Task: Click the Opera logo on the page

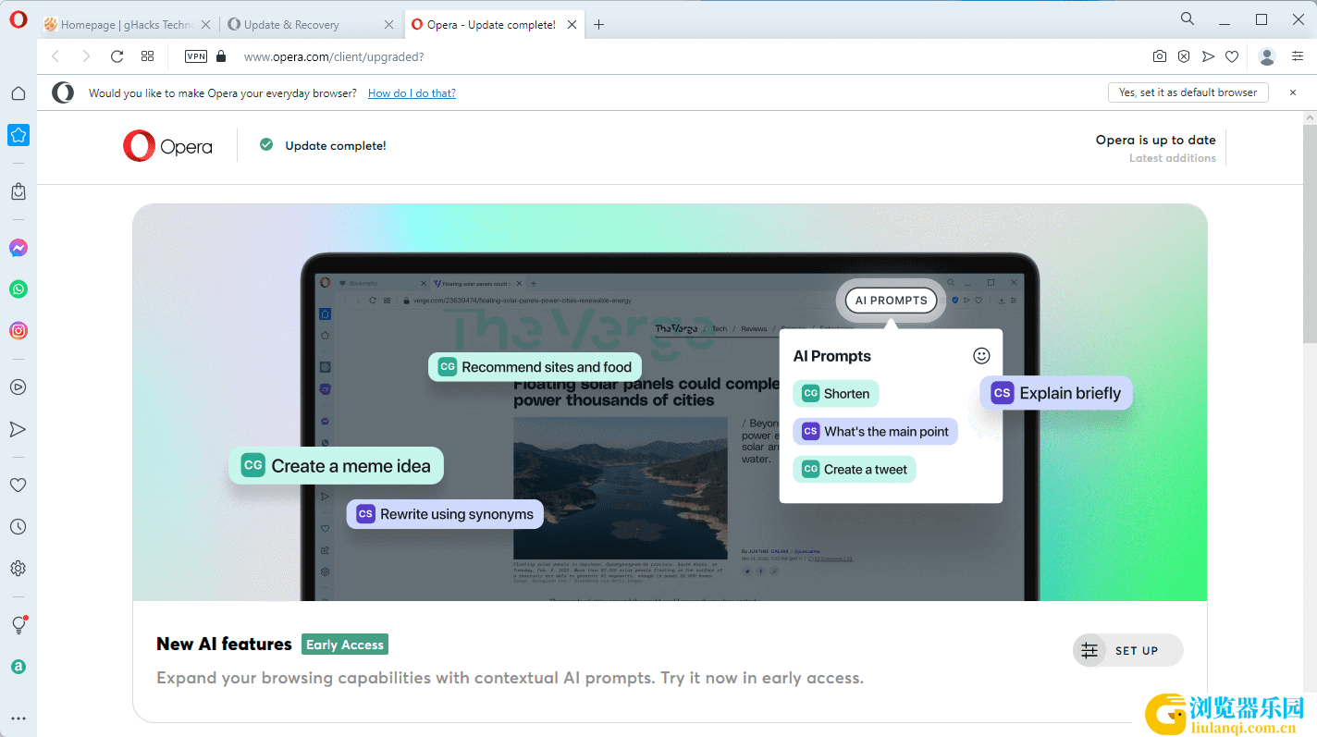Action: coord(167,146)
